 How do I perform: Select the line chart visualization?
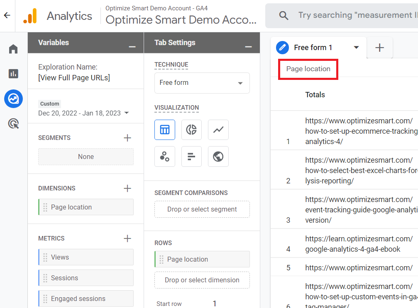tap(218, 130)
